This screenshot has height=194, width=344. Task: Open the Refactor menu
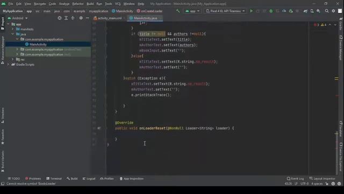click(x=77, y=4)
